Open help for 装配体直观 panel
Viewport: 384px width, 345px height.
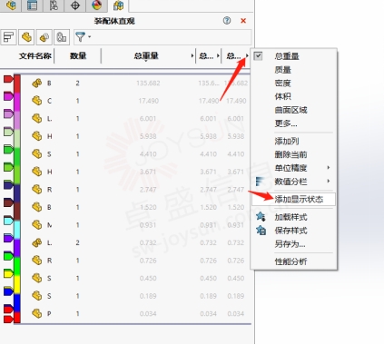[227, 21]
